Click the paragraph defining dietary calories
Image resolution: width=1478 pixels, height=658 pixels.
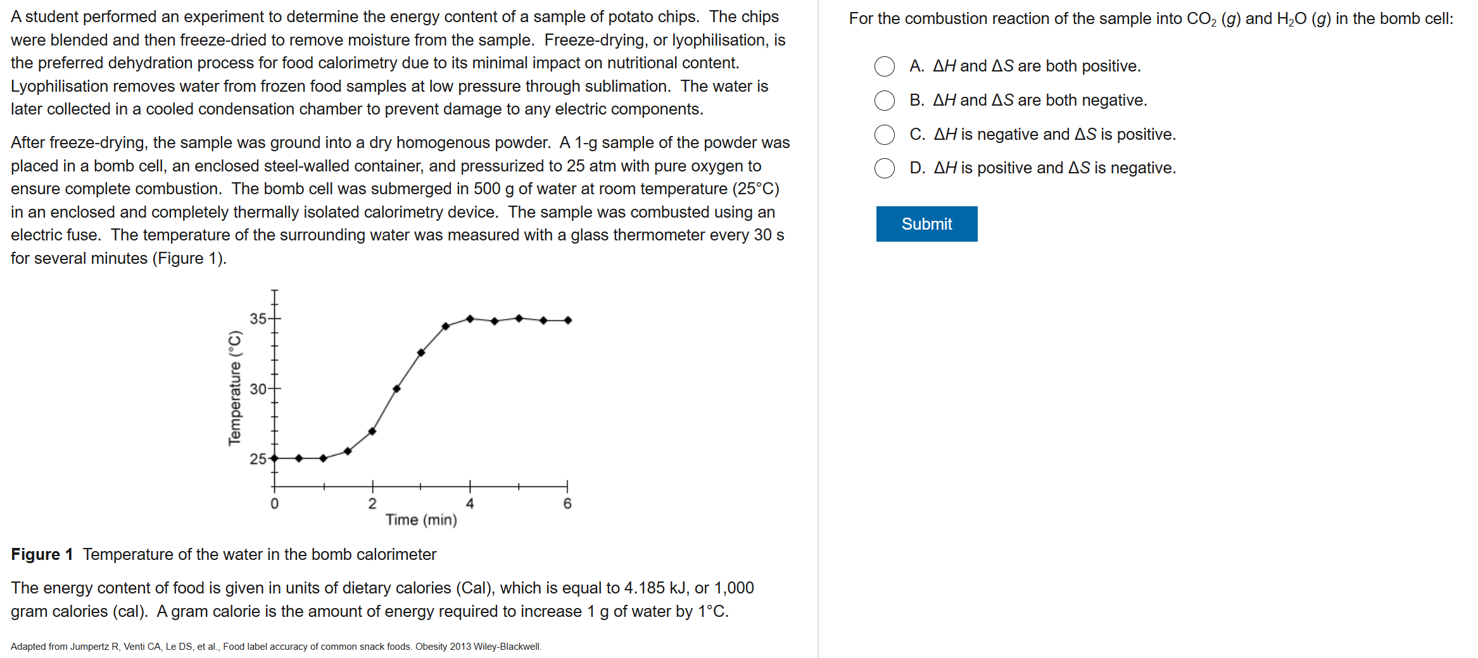click(x=382, y=599)
